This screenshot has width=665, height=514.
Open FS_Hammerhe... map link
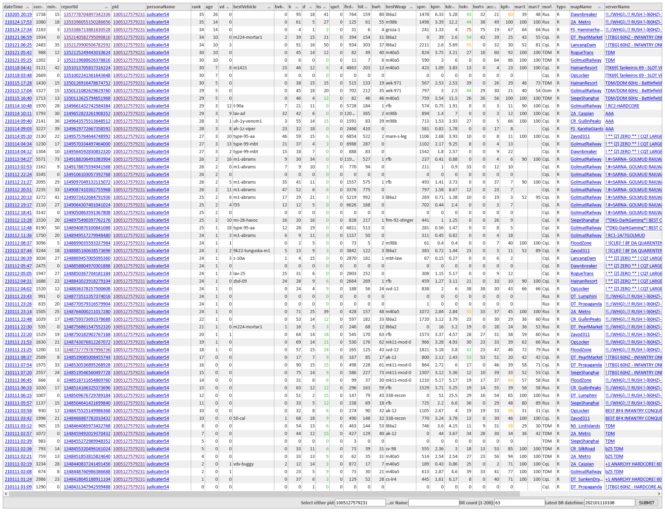click(587, 30)
